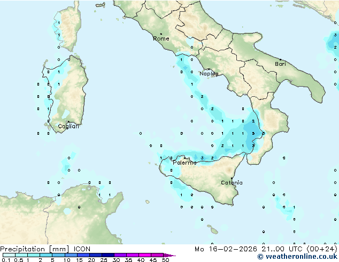Select the 1–2 mm legend color segment
This screenshot has height=262, width=339.
pyautogui.click(x=34, y=255)
